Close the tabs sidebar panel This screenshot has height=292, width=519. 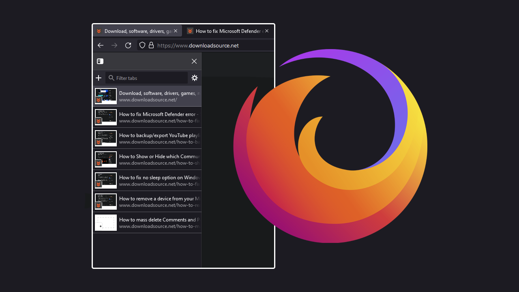(194, 61)
